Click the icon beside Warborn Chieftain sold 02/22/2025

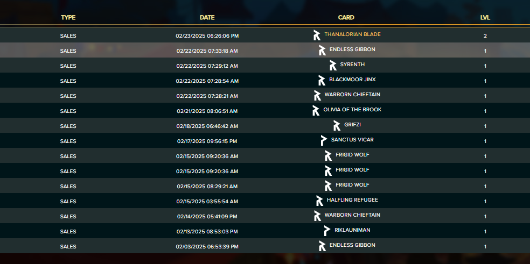tap(317, 96)
